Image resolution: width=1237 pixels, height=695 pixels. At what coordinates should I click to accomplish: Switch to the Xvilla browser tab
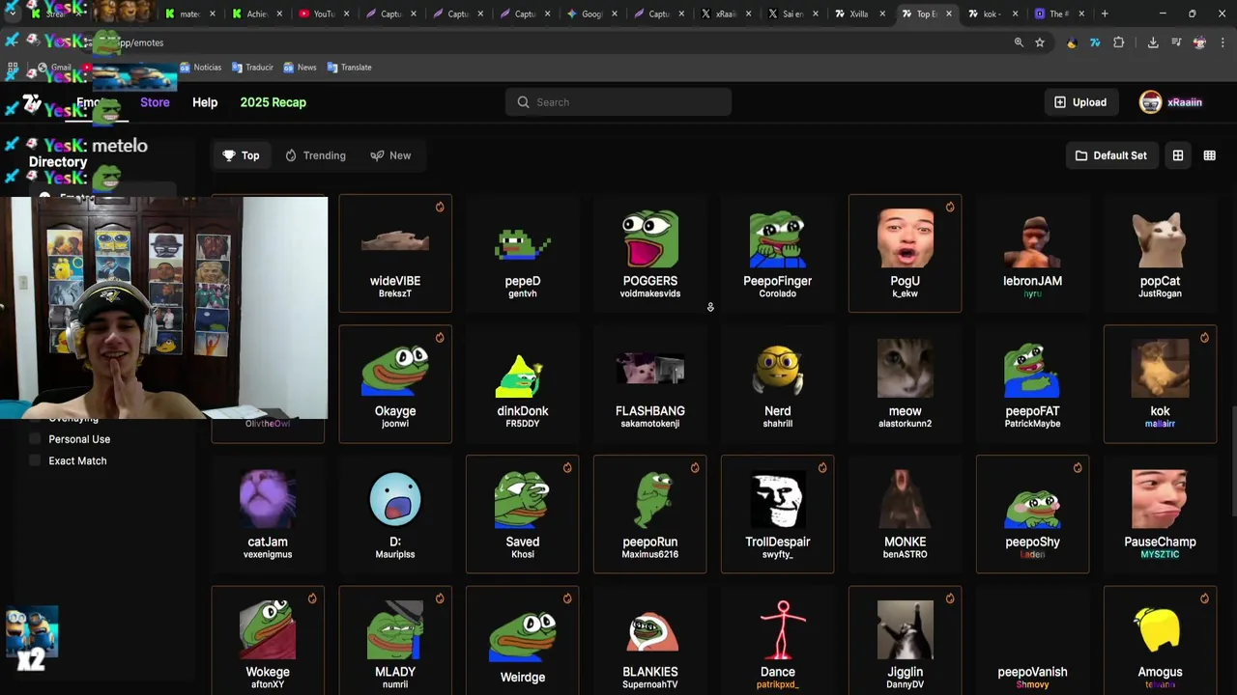(859, 14)
